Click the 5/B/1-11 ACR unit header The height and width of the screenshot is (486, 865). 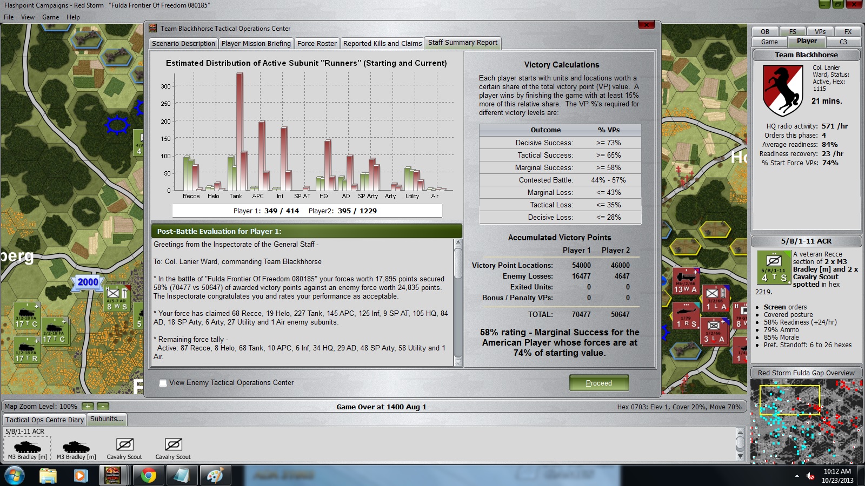tap(806, 241)
